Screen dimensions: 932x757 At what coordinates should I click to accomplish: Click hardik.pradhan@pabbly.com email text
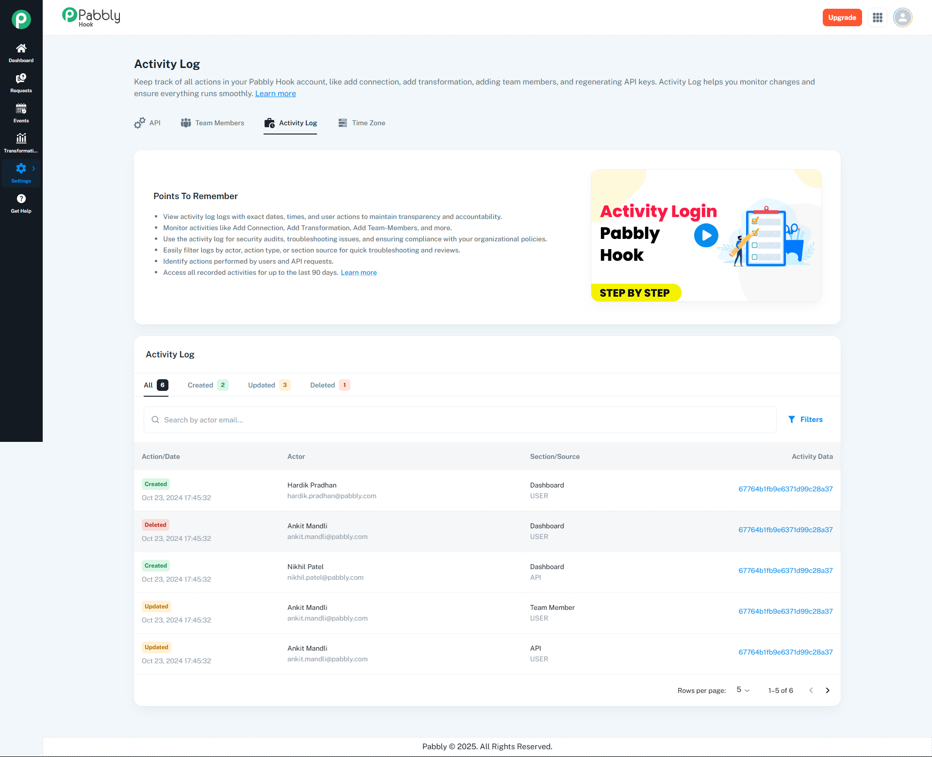click(332, 496)
